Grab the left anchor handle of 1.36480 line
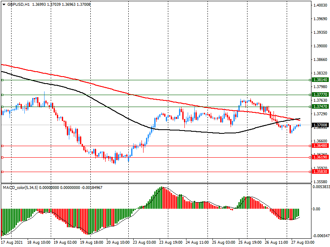Viewport: 330px width, 247px height. point(2,146)
